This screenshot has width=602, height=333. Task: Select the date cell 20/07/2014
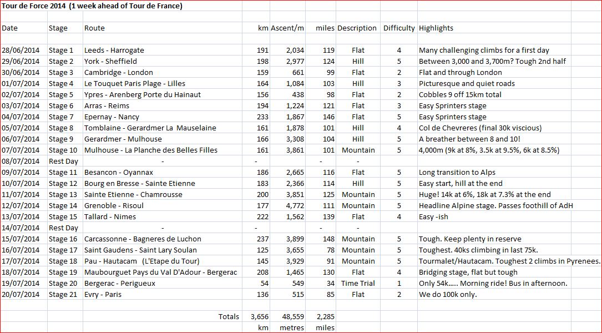21,295
